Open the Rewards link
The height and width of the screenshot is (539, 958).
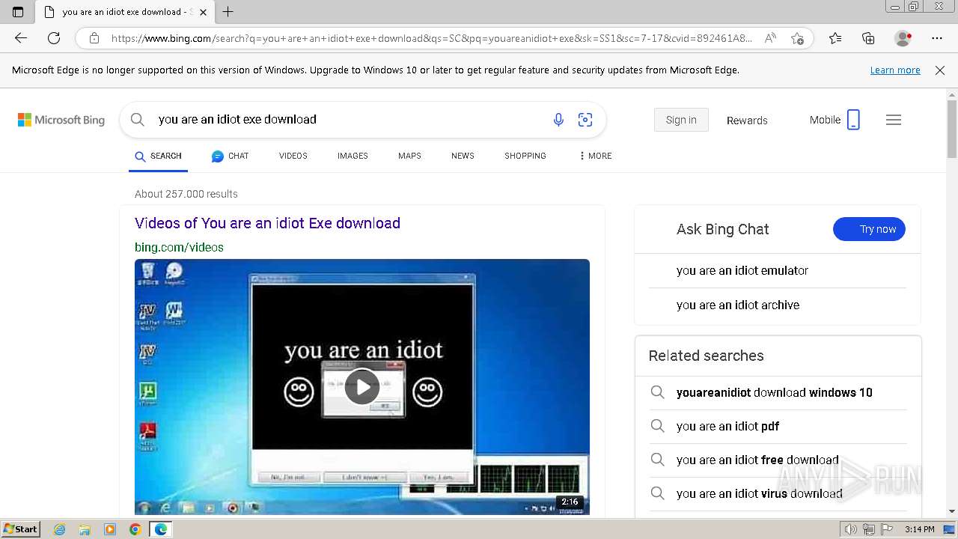pos(747,121)
